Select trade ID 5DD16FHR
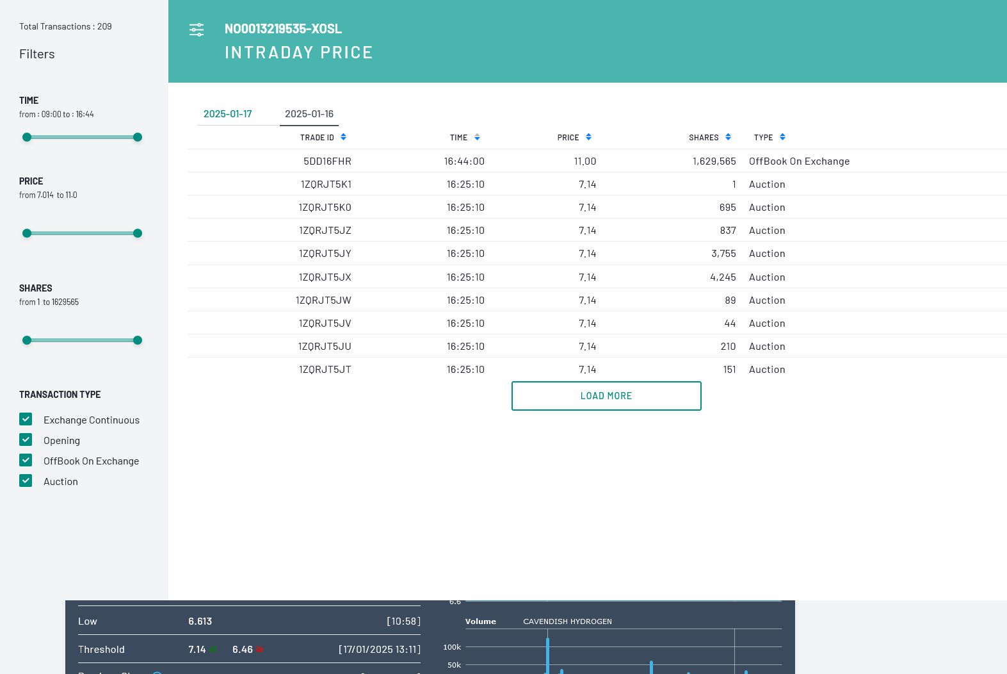 (x=327, y=161)
